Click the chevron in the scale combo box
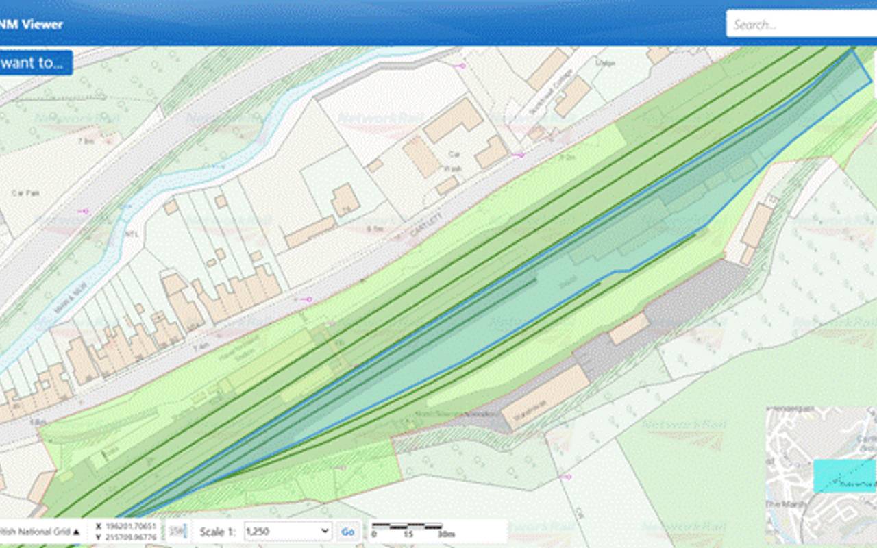 325,532
